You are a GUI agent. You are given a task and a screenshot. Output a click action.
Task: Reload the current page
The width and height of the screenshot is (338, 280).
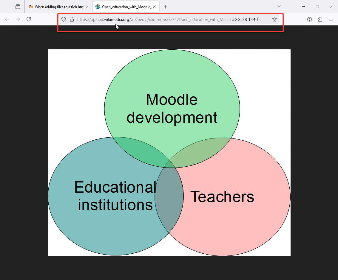29,19
